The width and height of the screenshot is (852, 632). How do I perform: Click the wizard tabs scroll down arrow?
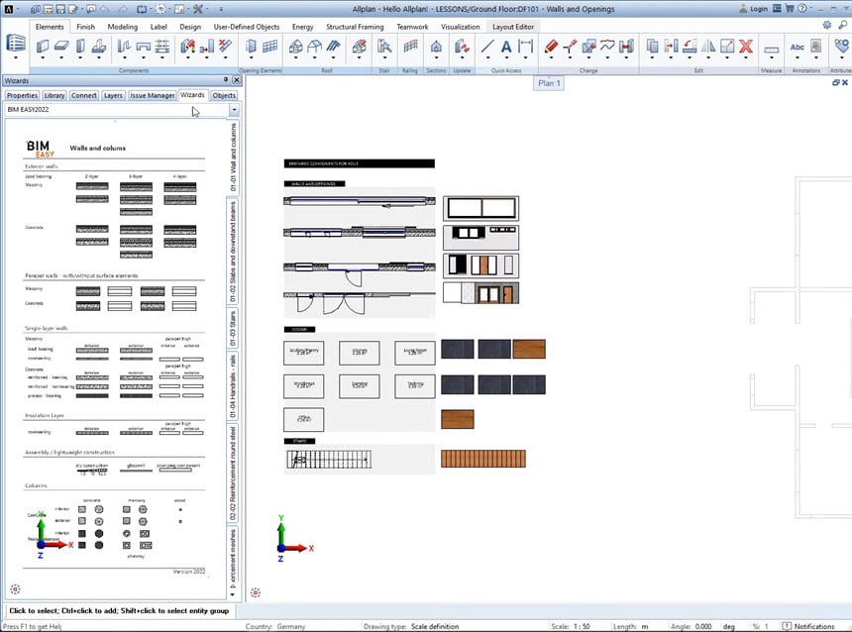click(233, 594)
